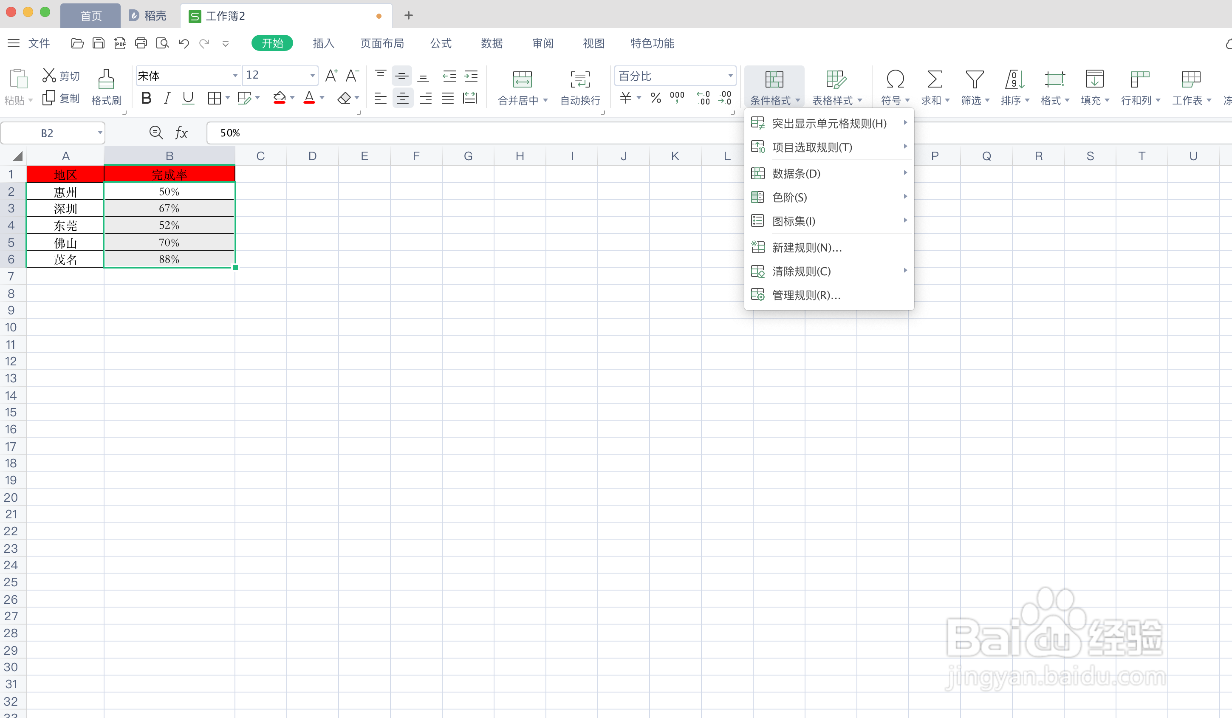The height and width of the screenshot is (718, 1232).
Task: Click the Save icon in quick toolbar
Action: click(98, 43)
